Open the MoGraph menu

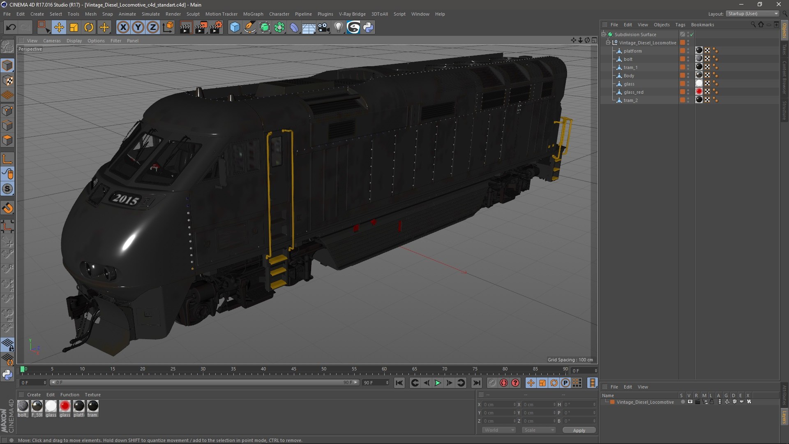(x=253, y=14)
